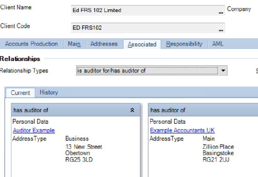Click the Auditor Example card header
258x177 pixels.
[76, 110]
